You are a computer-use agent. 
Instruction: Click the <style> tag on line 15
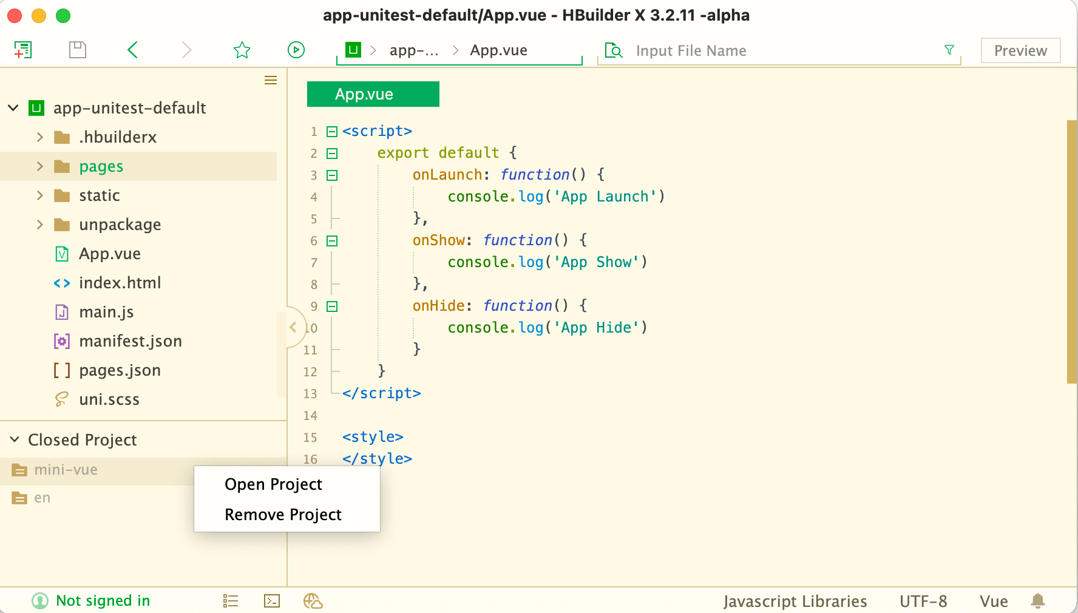(373, 437)
